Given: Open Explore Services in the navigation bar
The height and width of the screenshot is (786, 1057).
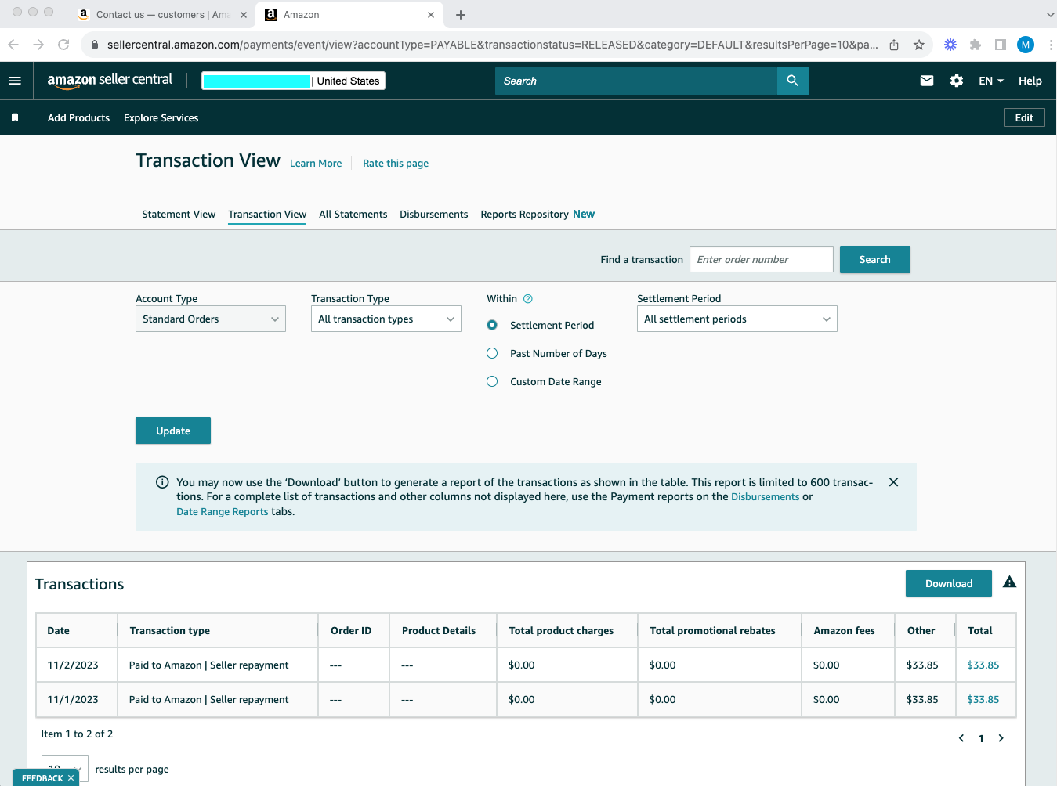Looking at the screenshot, I should point(161,117).
